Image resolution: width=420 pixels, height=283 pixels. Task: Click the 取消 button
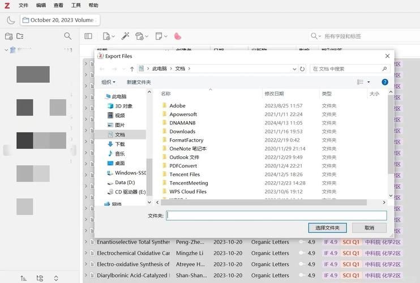pyautogui.click(x=369, y=228)
